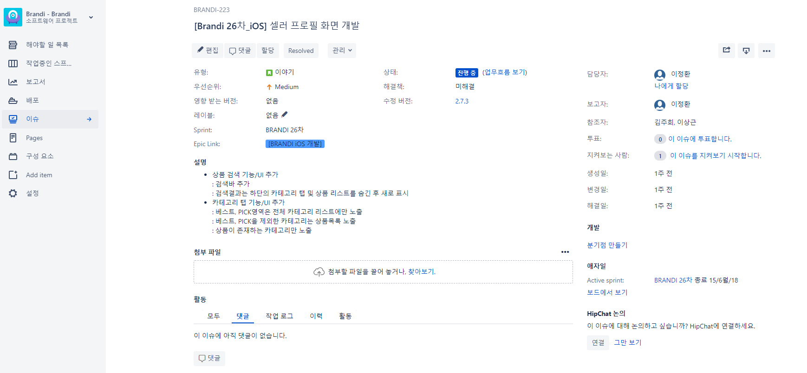Click the Add item sidebar icon
Viewport: 807px width, 373px height.
pyautogui.click(x=13, y=175)
